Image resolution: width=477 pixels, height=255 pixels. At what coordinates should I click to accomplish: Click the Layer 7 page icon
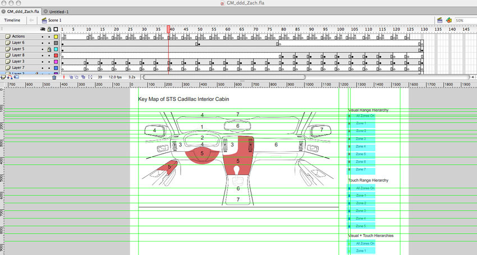coord(8,68)
